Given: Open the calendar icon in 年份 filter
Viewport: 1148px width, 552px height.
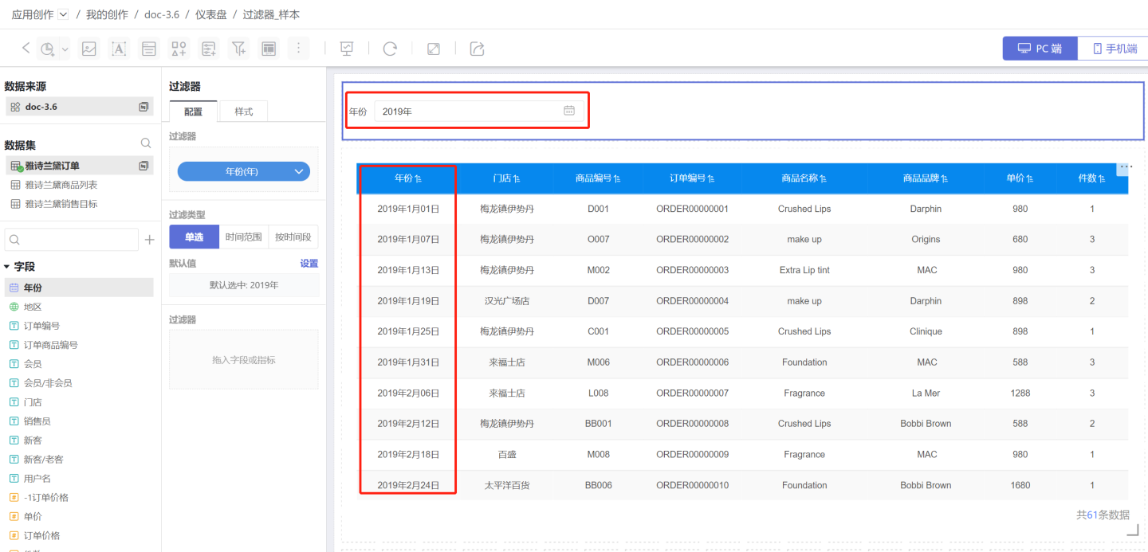Looking at the screenshot, I should [x=569, y=111].
